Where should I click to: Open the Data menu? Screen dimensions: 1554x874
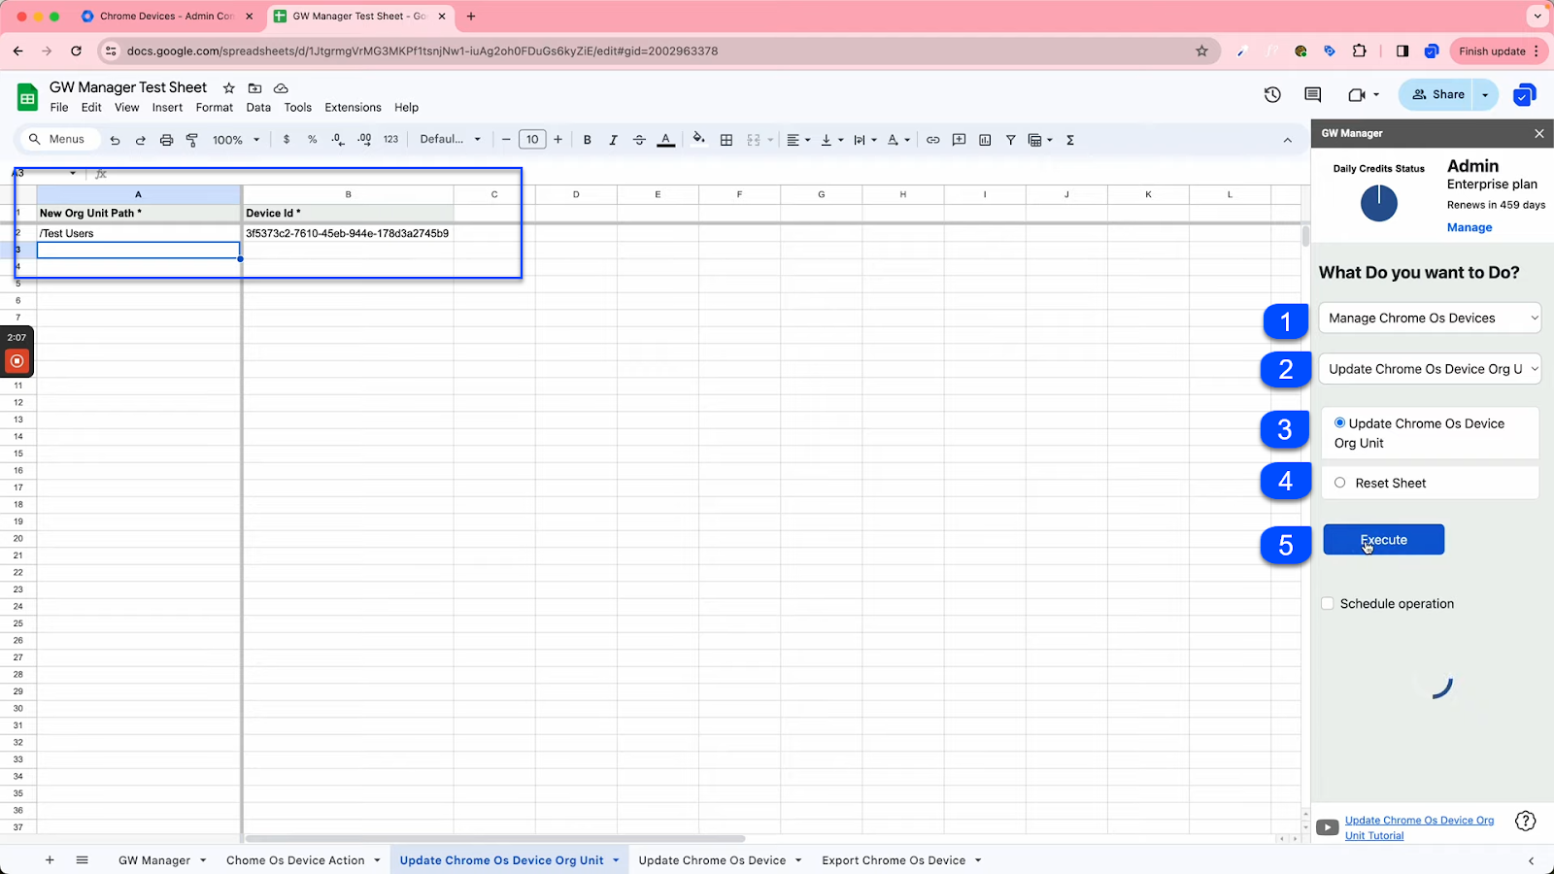click(x=258, y=108)
